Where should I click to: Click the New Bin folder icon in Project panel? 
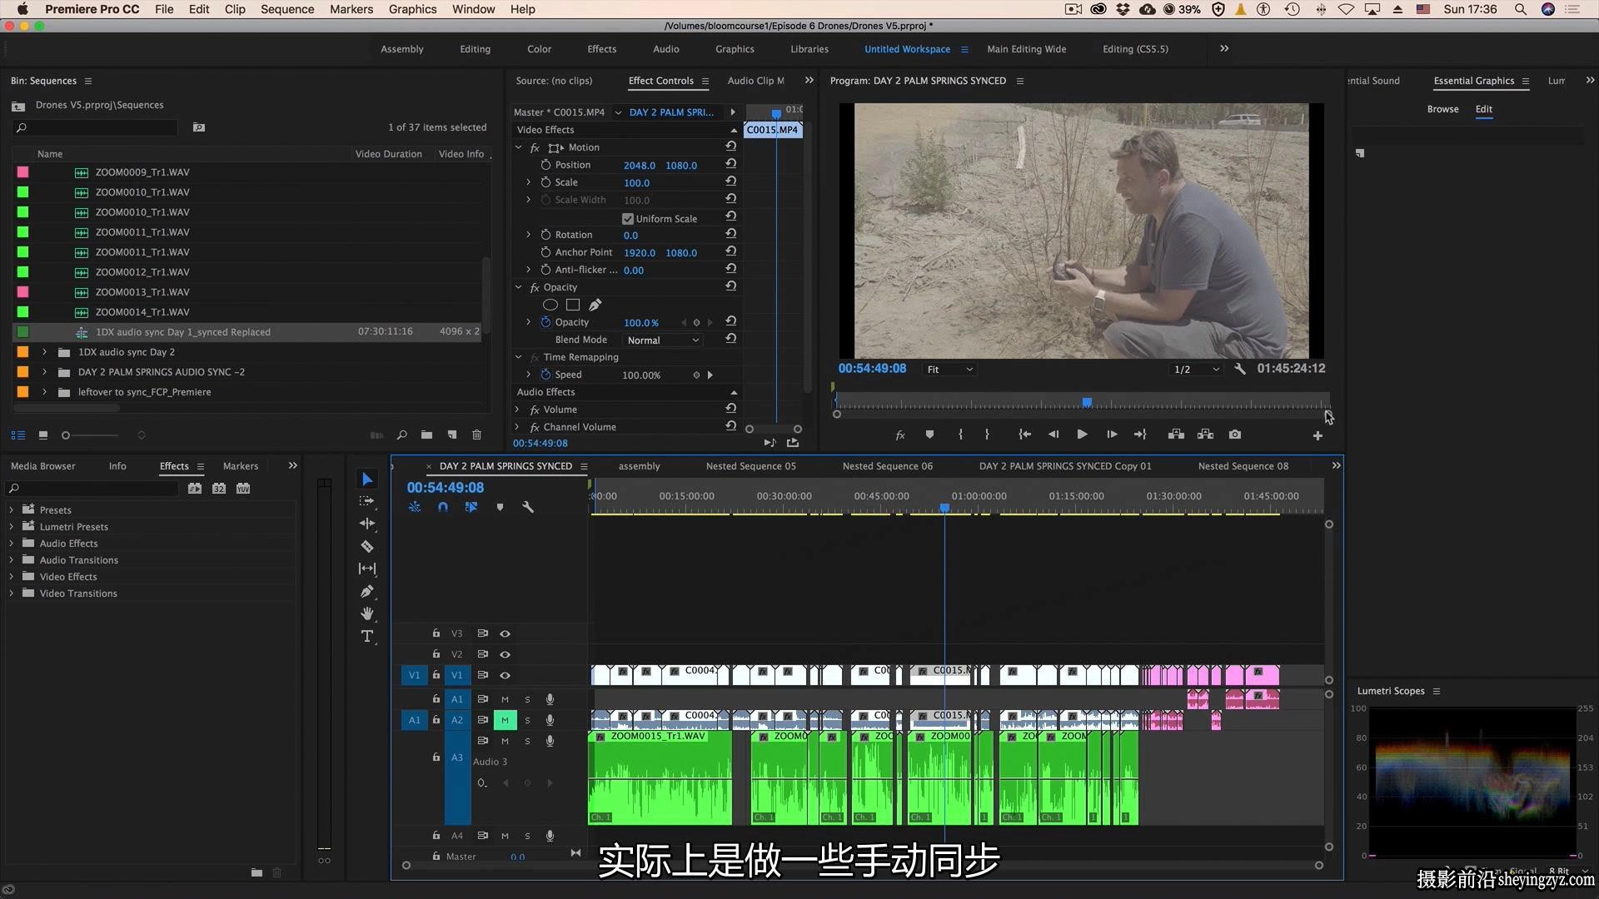[426, 435]
